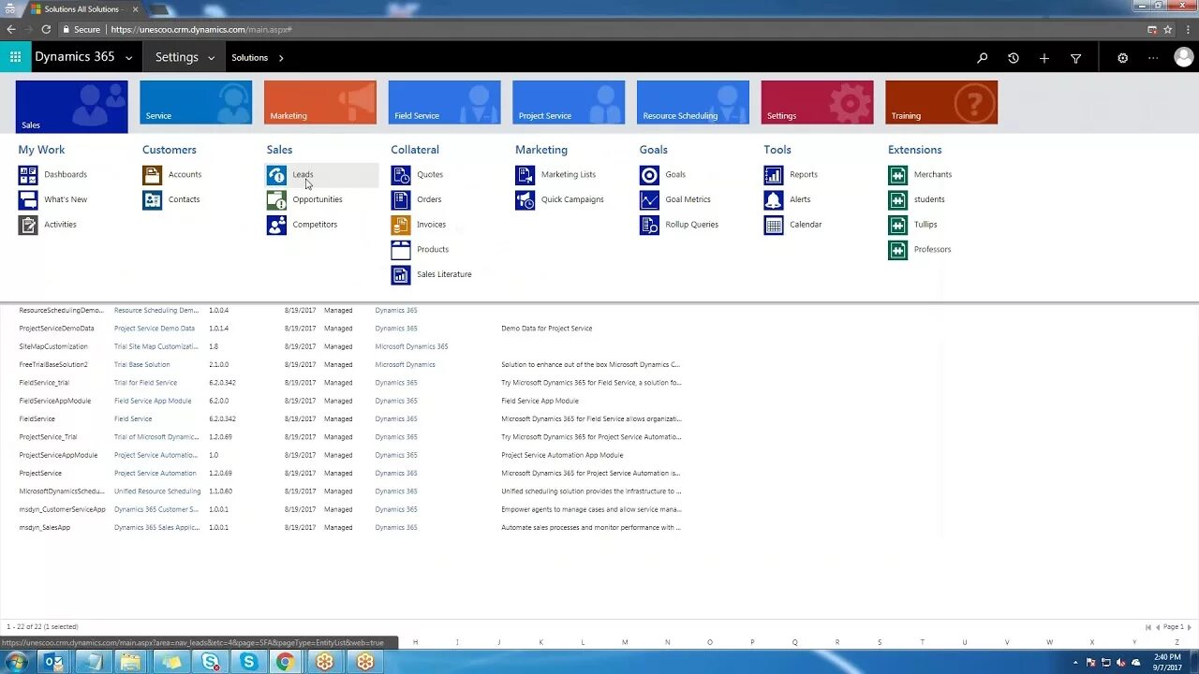Click the What's New icon
1199x674 pixels.
click(x=28, y=199)
